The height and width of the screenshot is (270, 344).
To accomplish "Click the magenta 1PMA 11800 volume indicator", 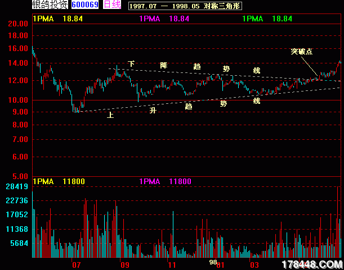I will pyautogui.click(x=165, y=181).
